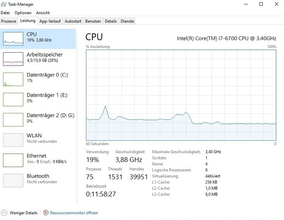
Task: Click the CPU mini graph thumbnail
Action: (13, 39)
